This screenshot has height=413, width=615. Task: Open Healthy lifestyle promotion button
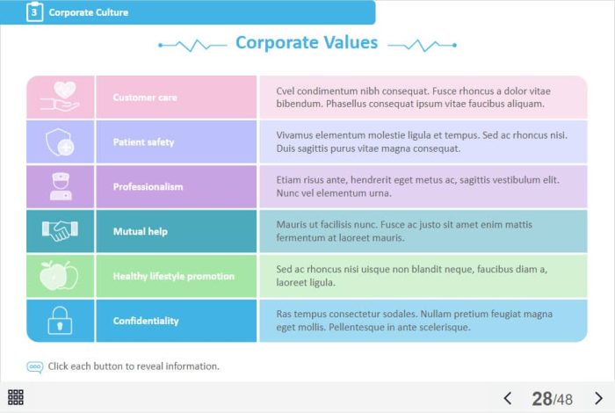[x=176, y=276]
